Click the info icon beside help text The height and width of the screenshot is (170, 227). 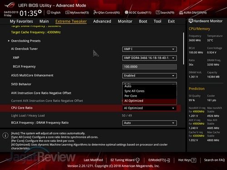pyautogui.click(x=5, y=135)
